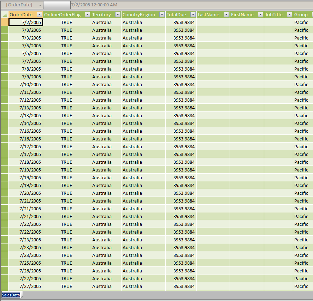Click in the formula bar showing 7/2/2005
The height and width of the screenshot is (301, 313).
pos(141,5)
